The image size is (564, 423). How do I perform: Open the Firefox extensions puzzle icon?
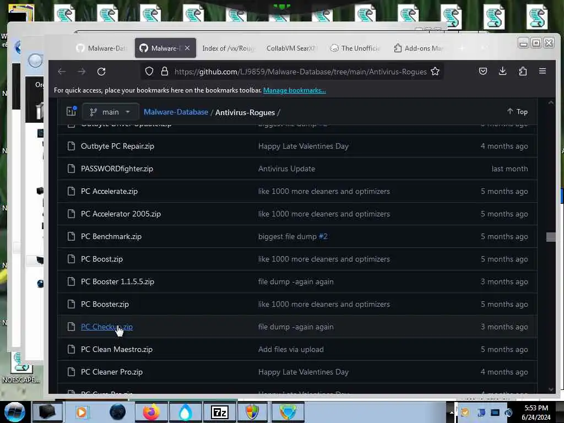[523, 71]
